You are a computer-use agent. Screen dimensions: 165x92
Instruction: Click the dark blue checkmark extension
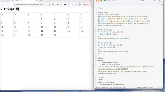click(65, 5)
